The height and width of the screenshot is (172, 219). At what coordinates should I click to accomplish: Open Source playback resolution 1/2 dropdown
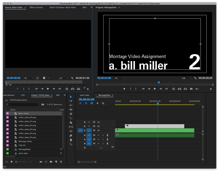point(64,78)
